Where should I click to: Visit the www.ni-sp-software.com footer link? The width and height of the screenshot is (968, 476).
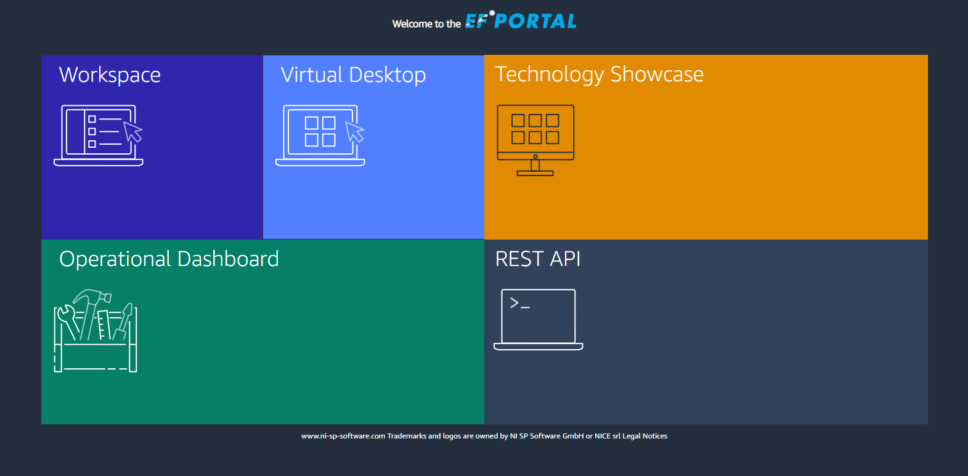click(x=343, y=436)
